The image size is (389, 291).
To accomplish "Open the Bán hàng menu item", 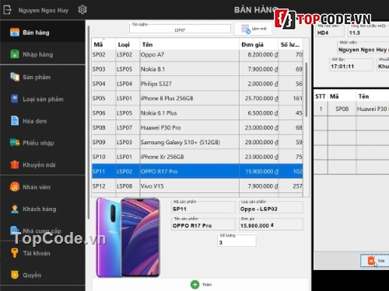I will 43,33.
